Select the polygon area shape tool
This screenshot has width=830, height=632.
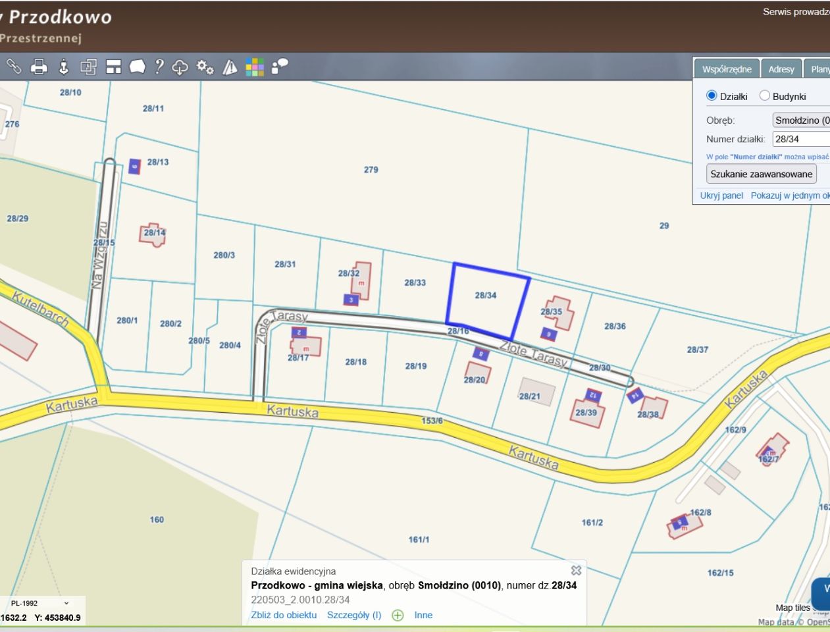[137, 66]
